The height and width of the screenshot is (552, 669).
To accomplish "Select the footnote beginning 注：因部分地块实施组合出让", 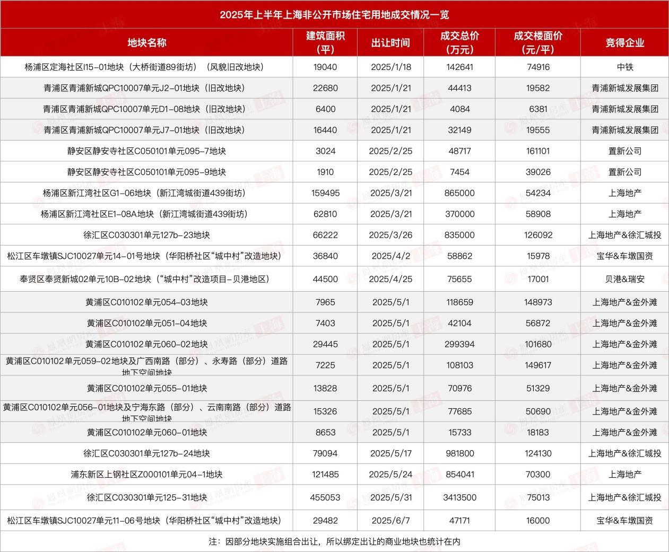I will point(334,542).
